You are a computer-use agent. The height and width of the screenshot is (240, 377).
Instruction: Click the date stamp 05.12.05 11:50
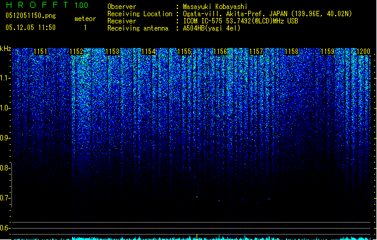pos(31,28)
